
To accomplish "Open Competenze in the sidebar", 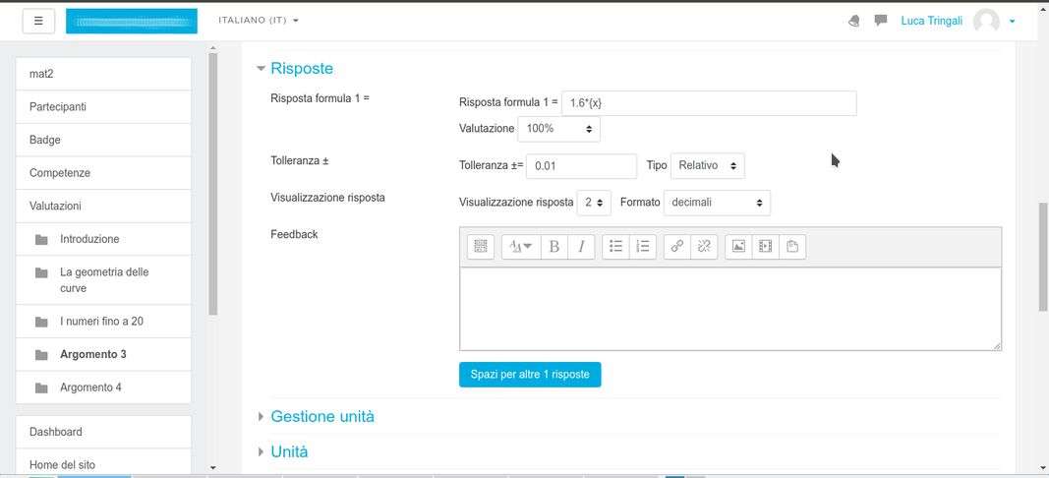I will coord(103,173).
